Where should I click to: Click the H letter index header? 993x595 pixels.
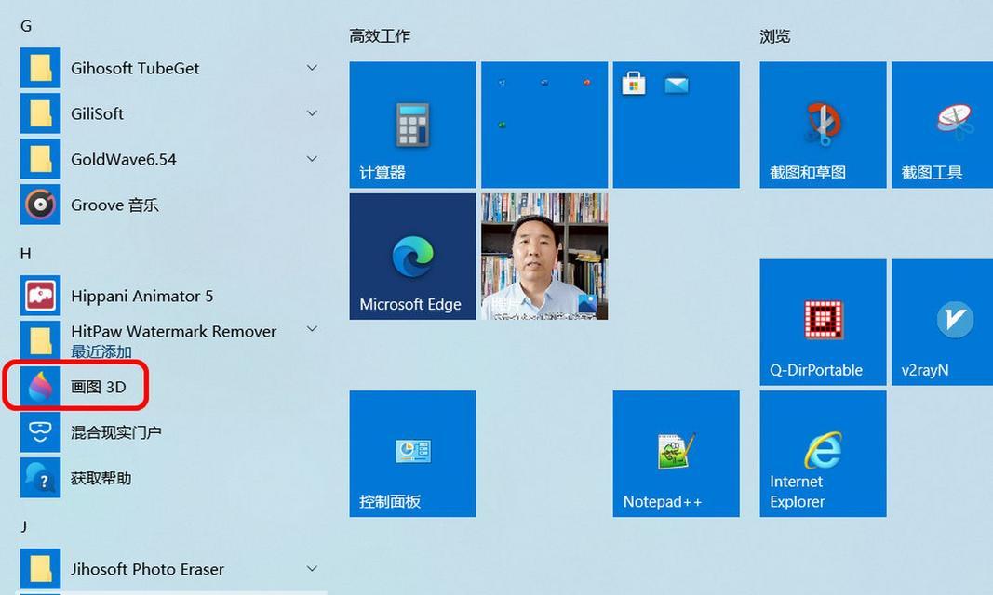(26, 254)
